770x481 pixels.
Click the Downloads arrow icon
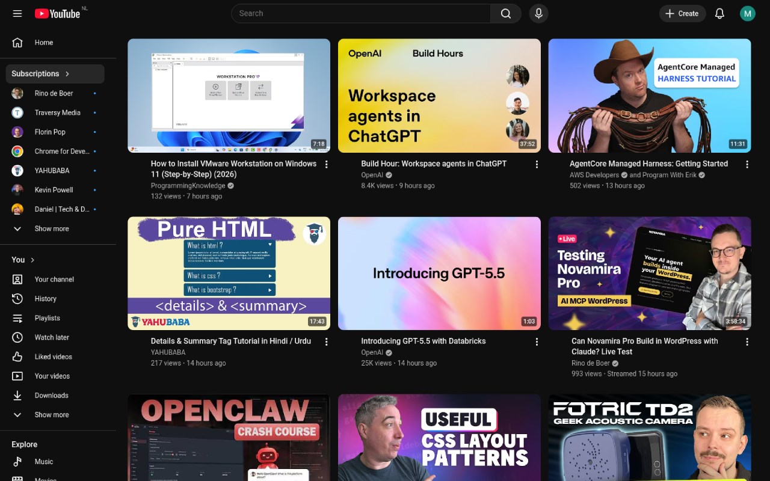tap(17, 396)
